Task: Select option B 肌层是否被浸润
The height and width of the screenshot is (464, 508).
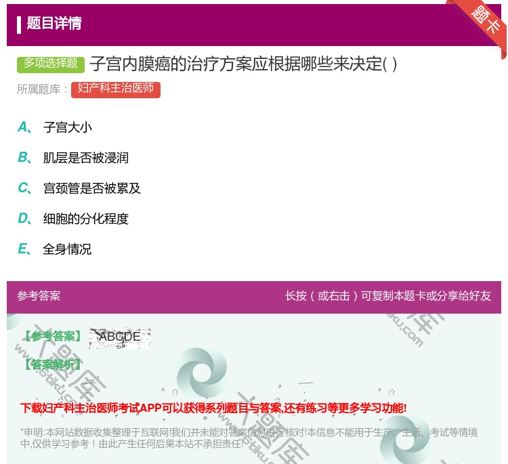Action: coord(73,158)
